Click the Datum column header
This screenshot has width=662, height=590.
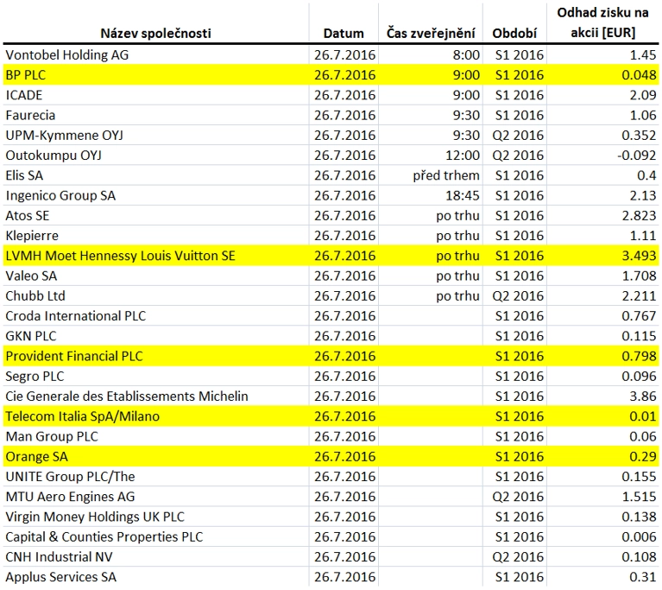point(344,33)
